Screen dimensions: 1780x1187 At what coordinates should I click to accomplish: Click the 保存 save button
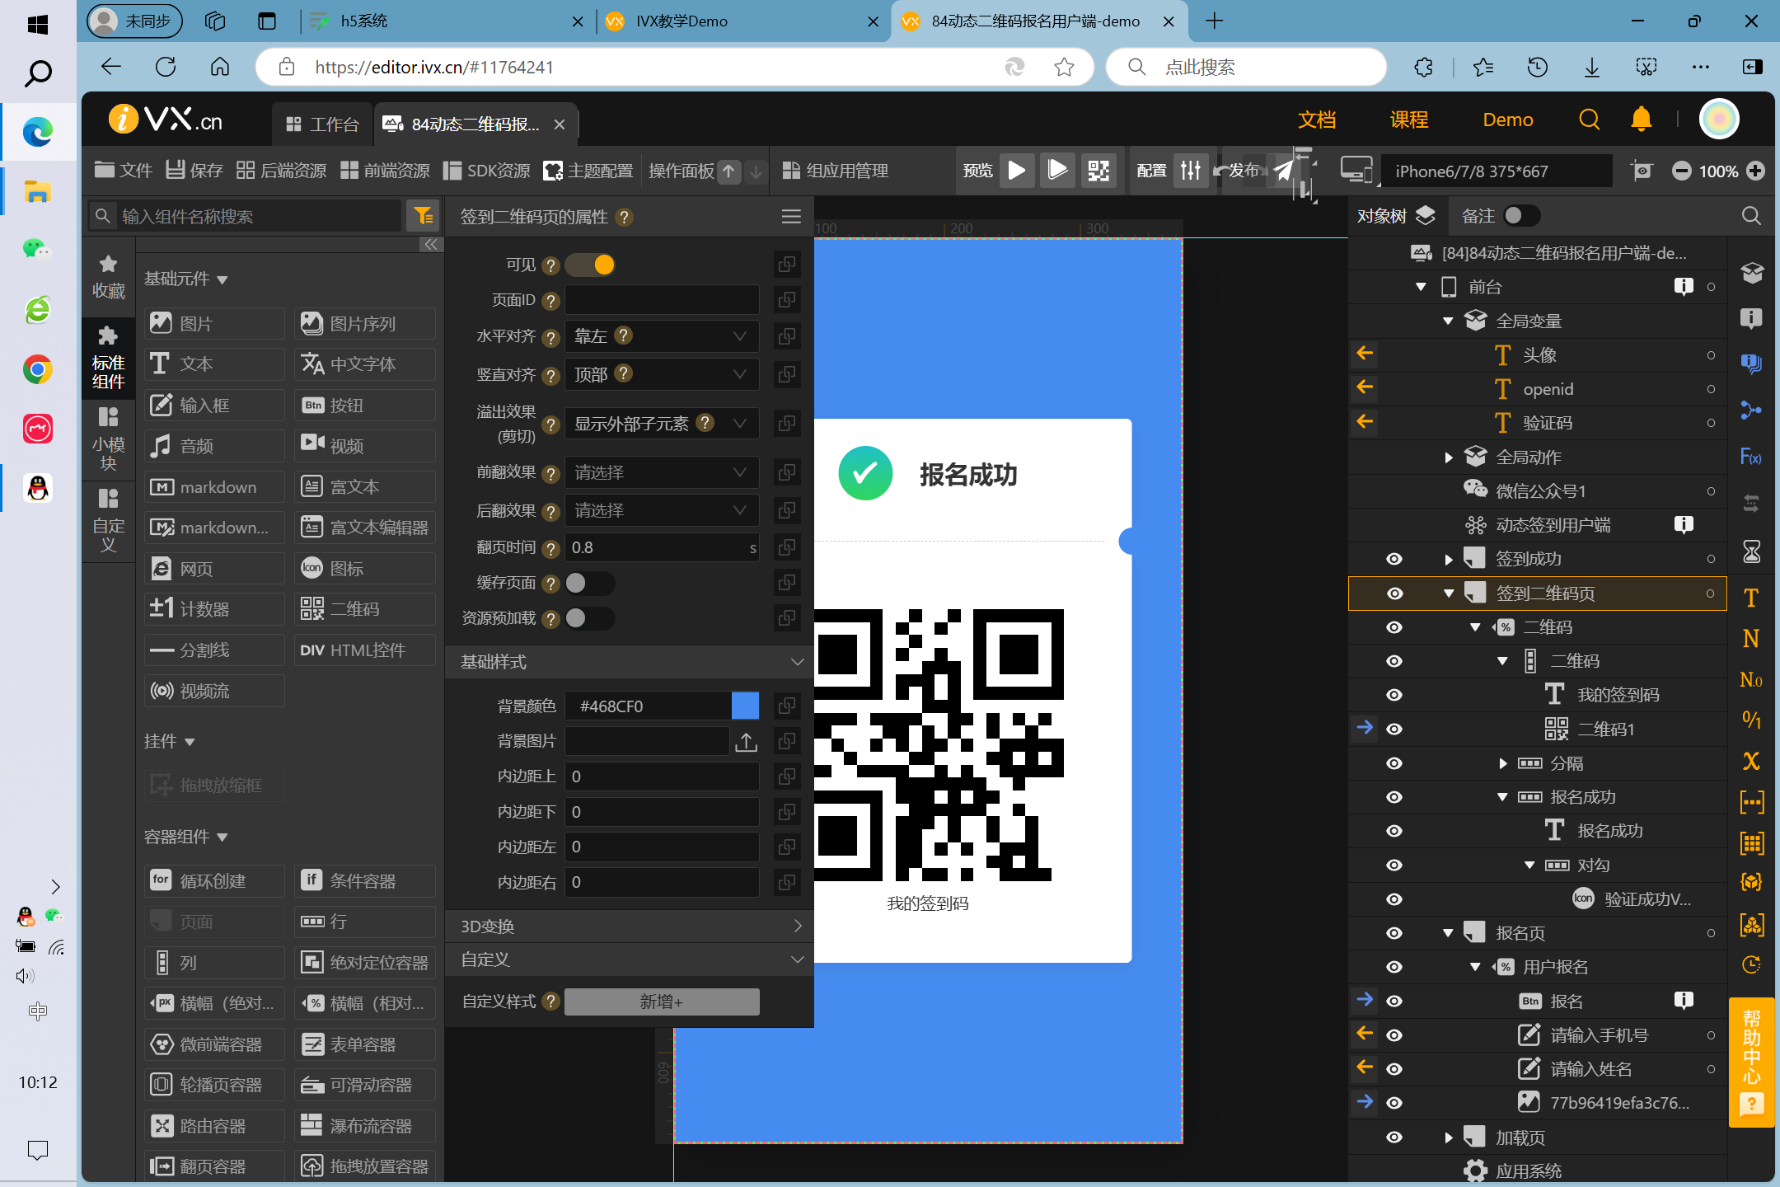point(194,171)
